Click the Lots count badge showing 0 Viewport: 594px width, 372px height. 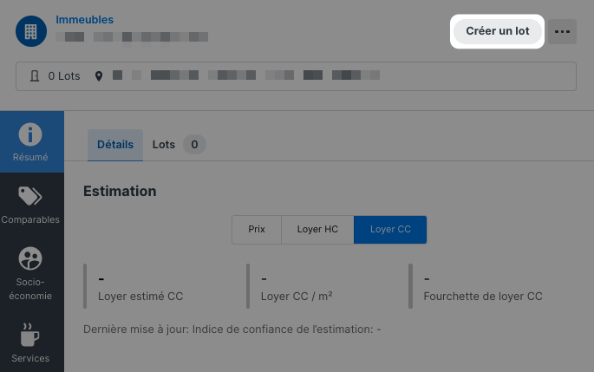coord(194,144)
